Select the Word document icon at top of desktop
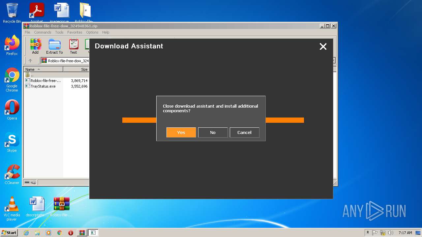This screenshot has width=422, height=237. coord(62,13)
